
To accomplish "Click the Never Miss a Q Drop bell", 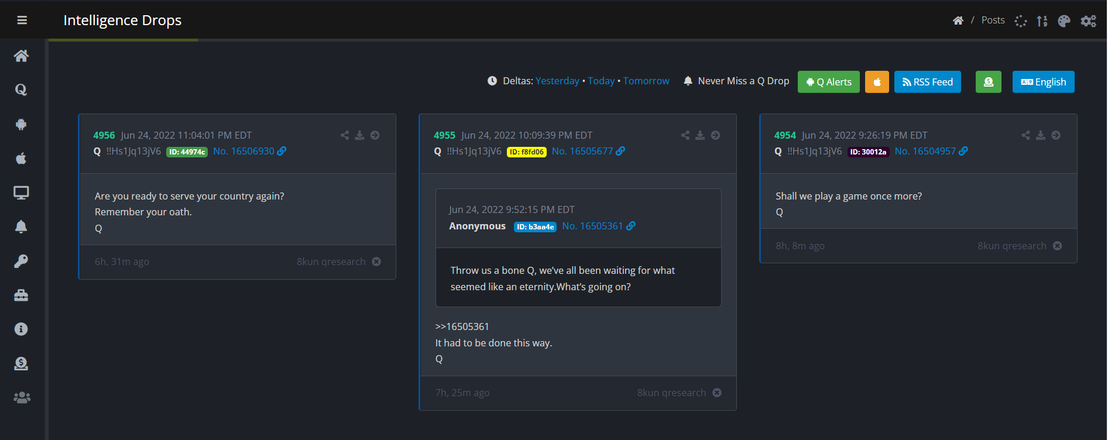I will [x=688, y=81].
